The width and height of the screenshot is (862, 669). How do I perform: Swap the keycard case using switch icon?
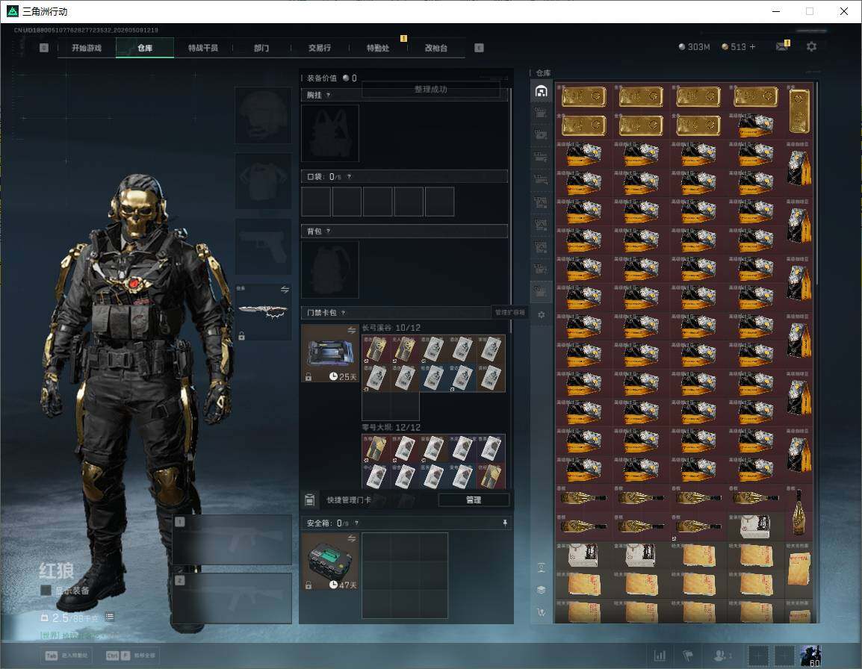pos(352,330)
